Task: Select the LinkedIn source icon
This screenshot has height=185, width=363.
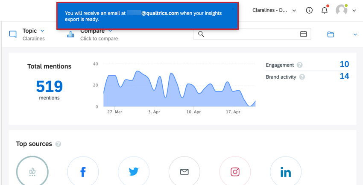Action: click(286, 172)
